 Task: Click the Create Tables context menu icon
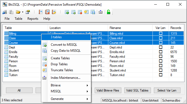[x=45, y=58]
